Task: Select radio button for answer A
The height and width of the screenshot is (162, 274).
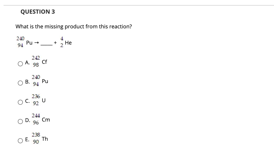Action: point(20,64)
